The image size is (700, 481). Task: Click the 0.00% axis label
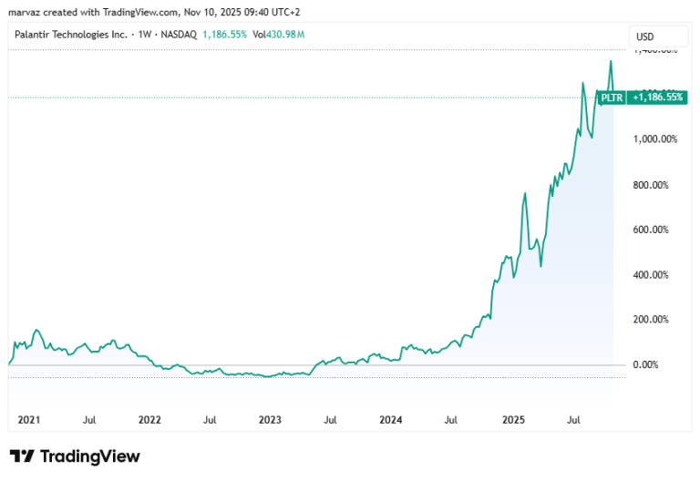coord(645,365)
